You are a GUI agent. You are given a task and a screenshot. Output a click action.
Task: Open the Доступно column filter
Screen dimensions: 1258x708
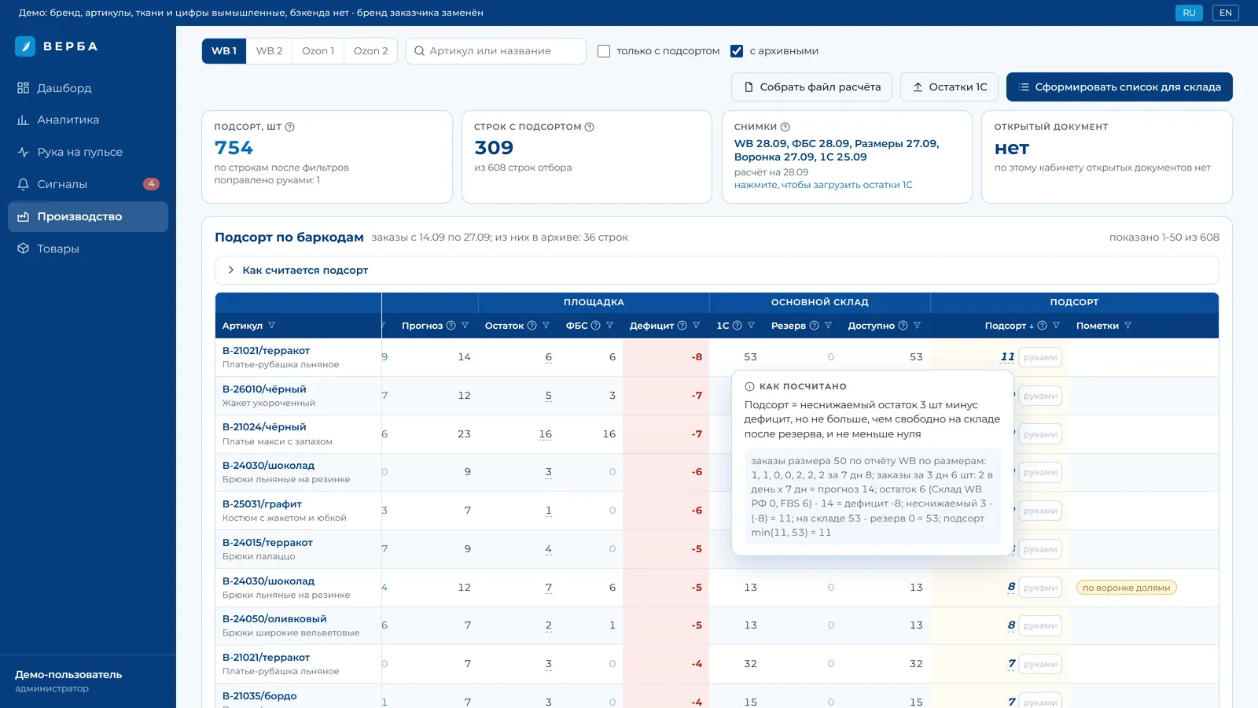[x=917, y=326]
